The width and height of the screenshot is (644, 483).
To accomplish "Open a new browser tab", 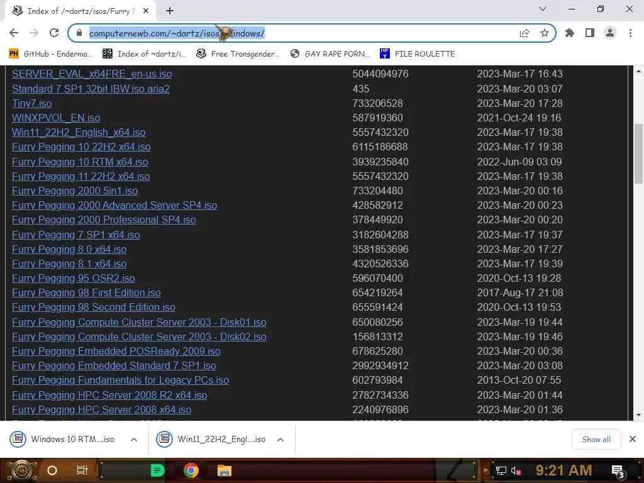I will 170,11.
